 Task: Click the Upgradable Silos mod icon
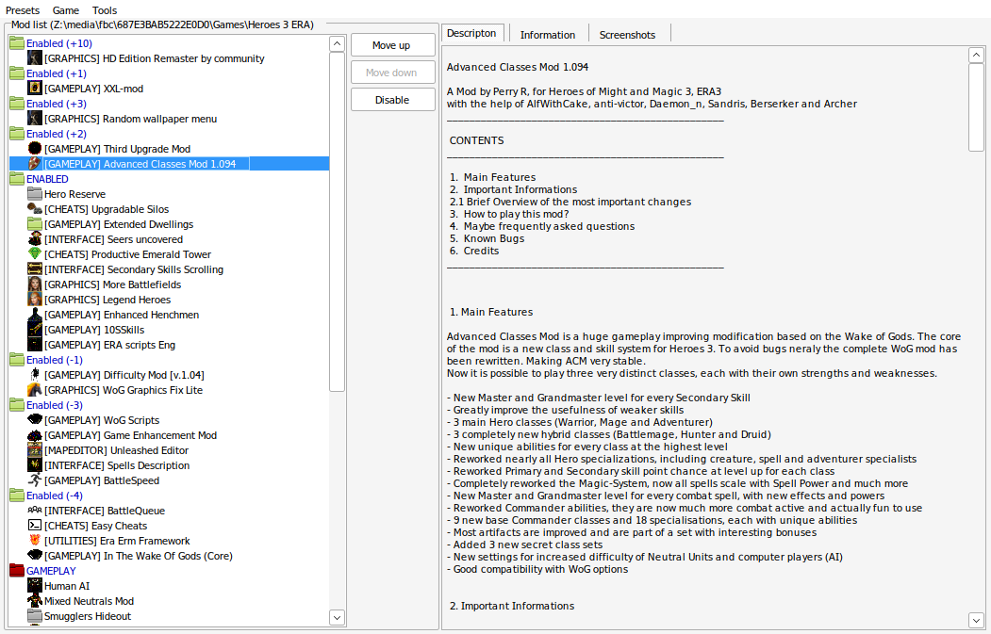pyautogui.click(x=35, y=209)
